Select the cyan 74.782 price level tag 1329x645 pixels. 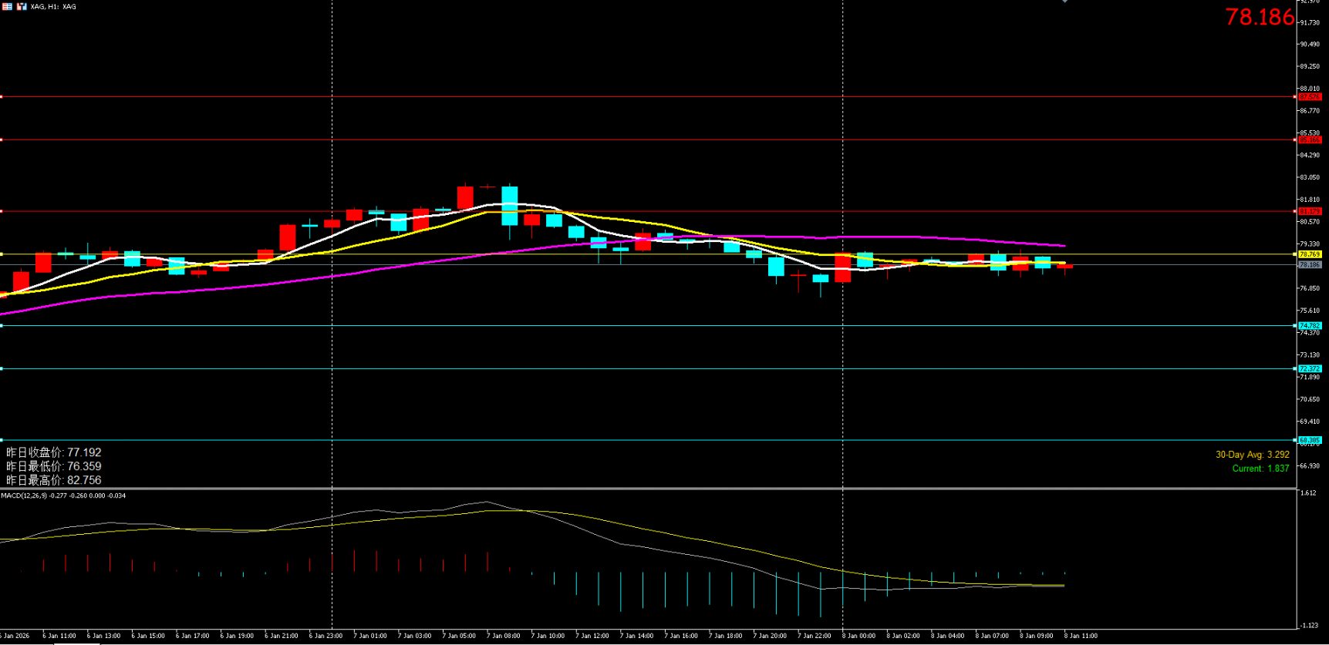1310,326
